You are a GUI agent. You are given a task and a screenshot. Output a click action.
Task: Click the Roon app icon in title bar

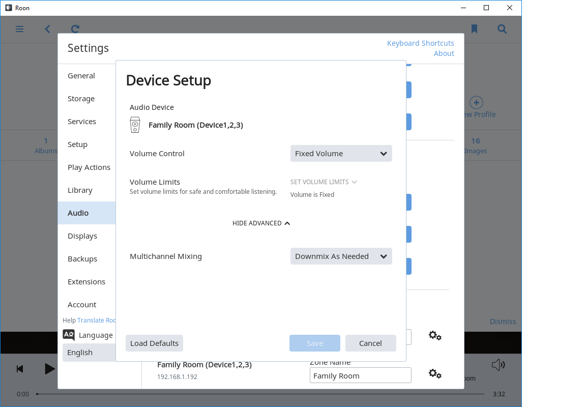8,8
